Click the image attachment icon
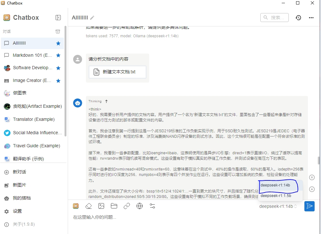The height and width of the screenshot is (234, 321). (101, 206)
